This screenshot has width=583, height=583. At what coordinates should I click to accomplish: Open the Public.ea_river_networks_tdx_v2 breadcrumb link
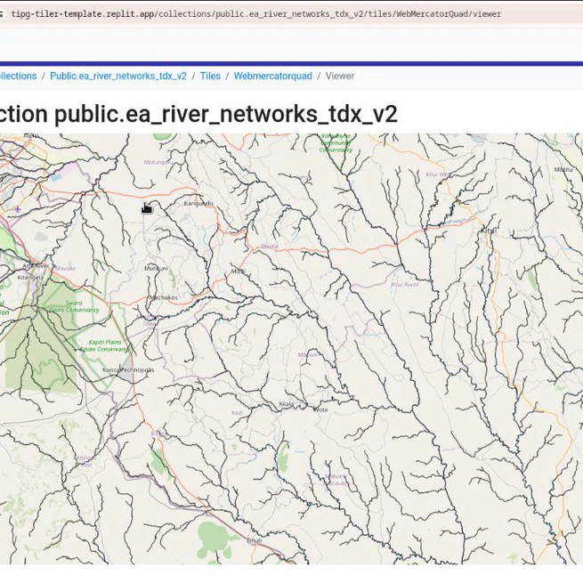click(x=118, y=77)
